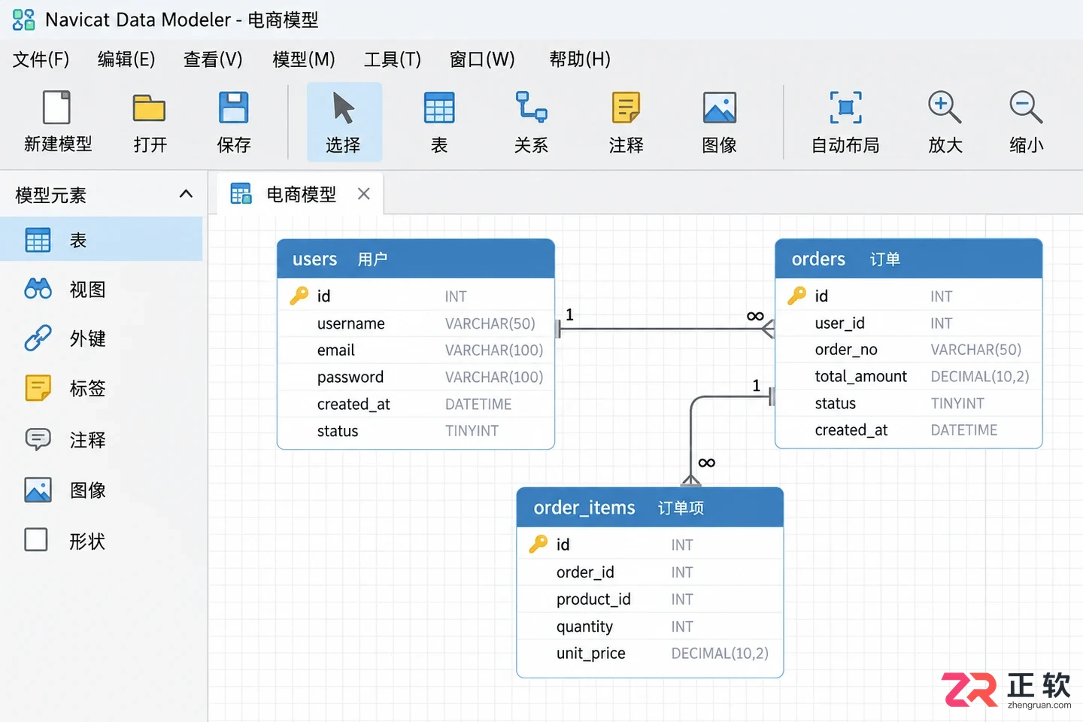This screenshot has width=1083, height=722.
Task: Select the orders 订单 table header
Action: click(x=909, y=259)
